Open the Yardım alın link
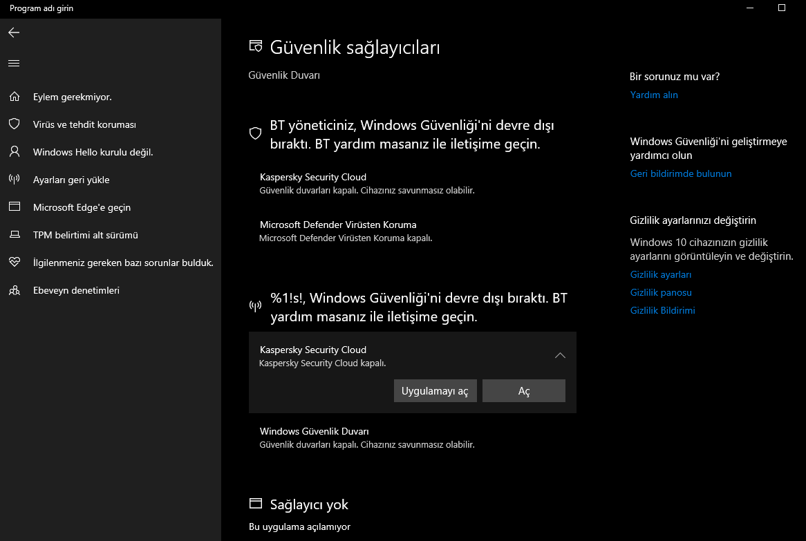The image size is (806, 541). pos(654,95)
